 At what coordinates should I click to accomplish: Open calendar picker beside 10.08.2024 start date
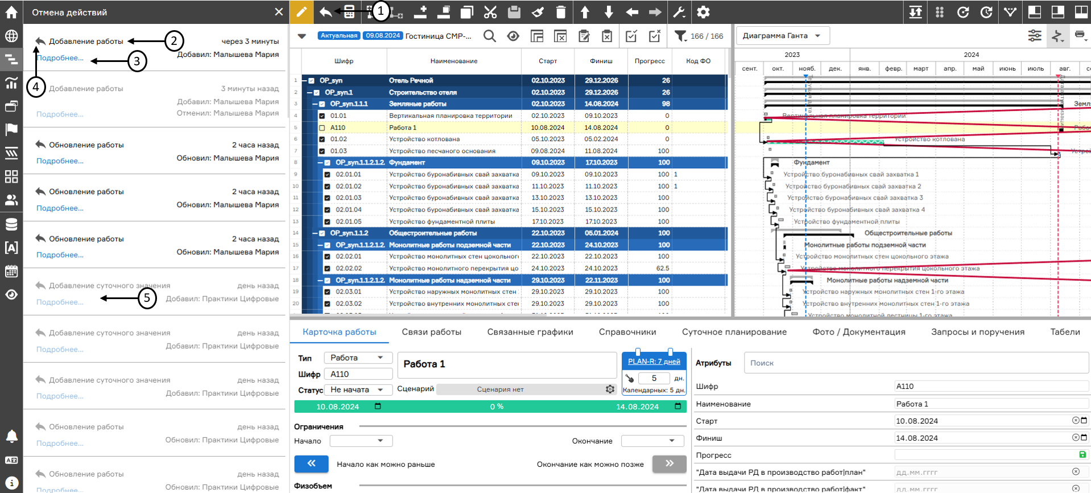378,407
